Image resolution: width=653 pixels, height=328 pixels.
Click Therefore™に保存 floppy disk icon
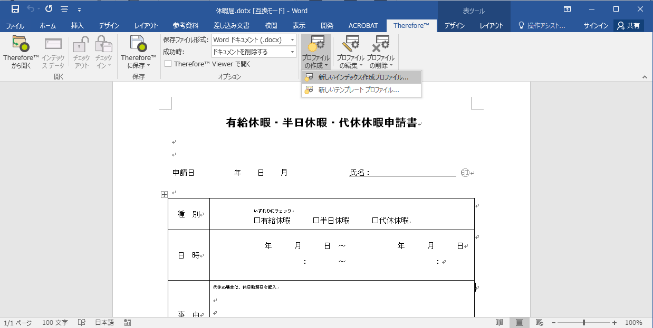point(138,44)
